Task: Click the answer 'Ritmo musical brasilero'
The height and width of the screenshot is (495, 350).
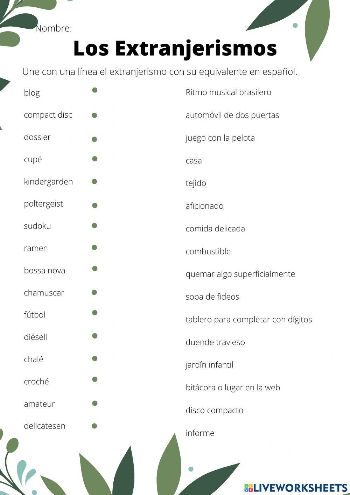Action: pyautogui.click(x=228, y=92)
